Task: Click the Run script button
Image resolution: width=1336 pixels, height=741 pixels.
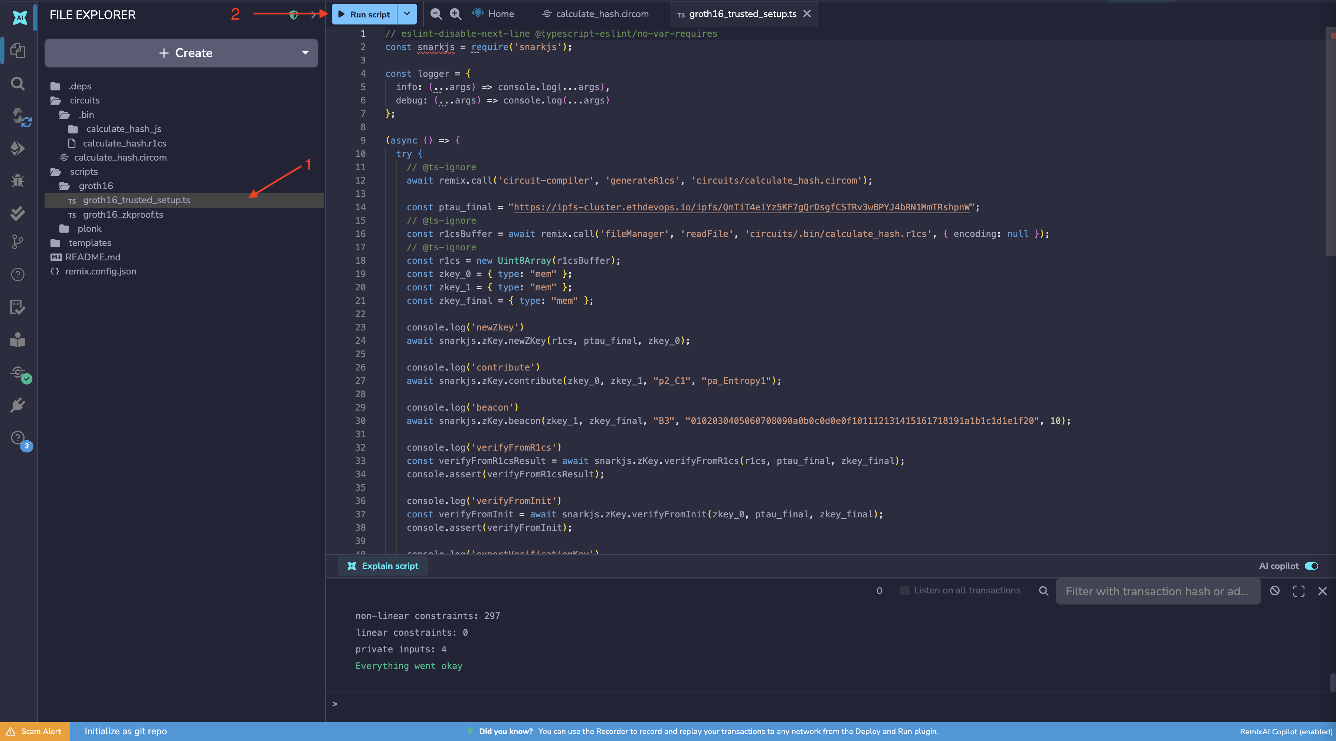Action: (364, 14)
